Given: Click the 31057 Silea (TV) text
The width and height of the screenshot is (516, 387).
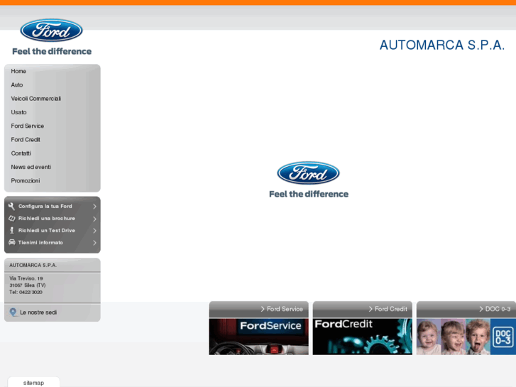Looking at the screenshot, I should pyautogui.click(x=27, y=285).
